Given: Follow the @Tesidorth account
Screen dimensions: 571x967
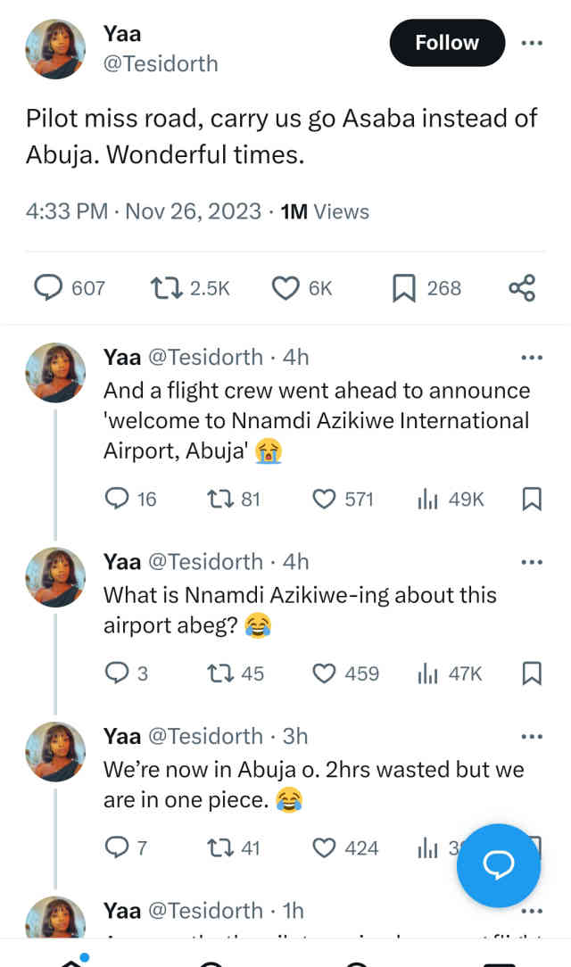Looking at the screenshot, I should point(446,42).
